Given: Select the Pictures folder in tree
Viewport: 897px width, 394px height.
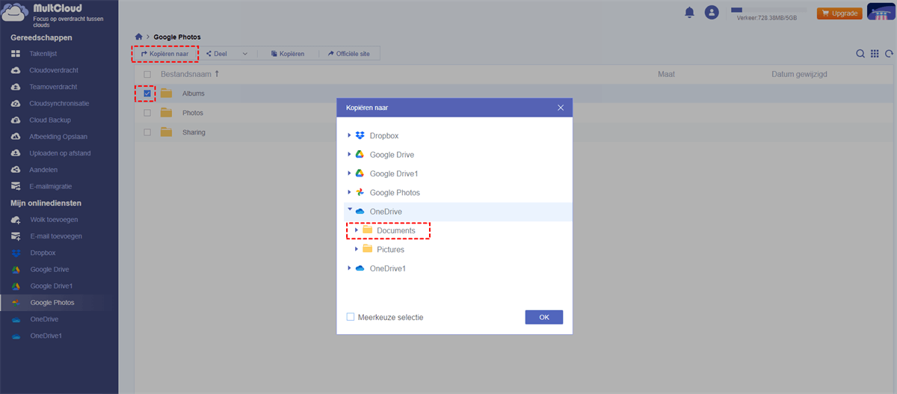Looking at the screenshot, I should [x=390, y=250].
